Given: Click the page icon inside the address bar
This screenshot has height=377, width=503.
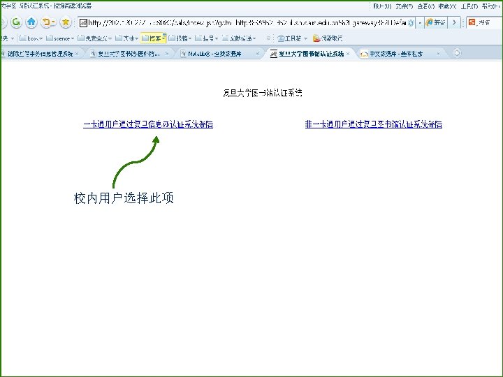Looking at the screenshot, I should coord(83,23).
